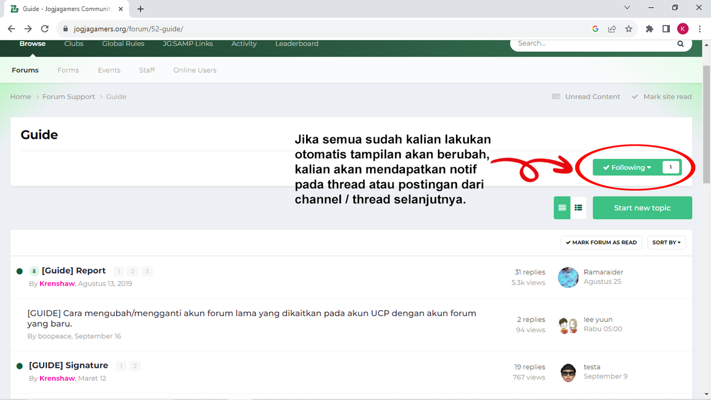This screenshot has width=711, height=400.
Task: Open a new browser tab
Action: [141, 9]
